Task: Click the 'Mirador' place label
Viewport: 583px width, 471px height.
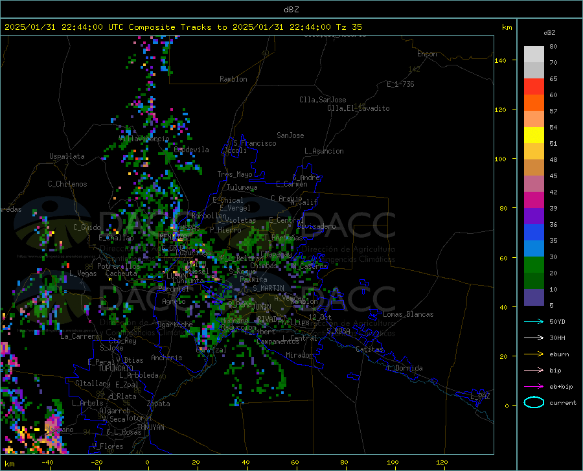Action: 299,355
